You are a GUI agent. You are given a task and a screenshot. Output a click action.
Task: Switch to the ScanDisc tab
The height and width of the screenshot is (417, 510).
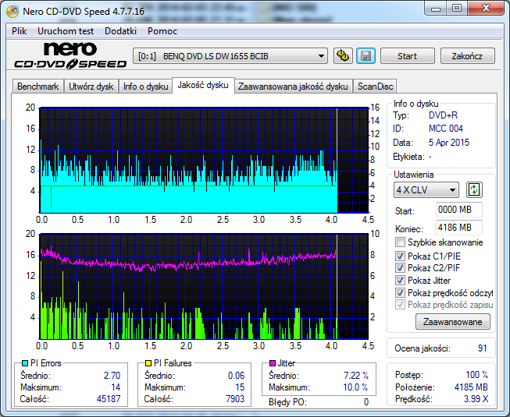pyautogui.click(x=375, y=87)
